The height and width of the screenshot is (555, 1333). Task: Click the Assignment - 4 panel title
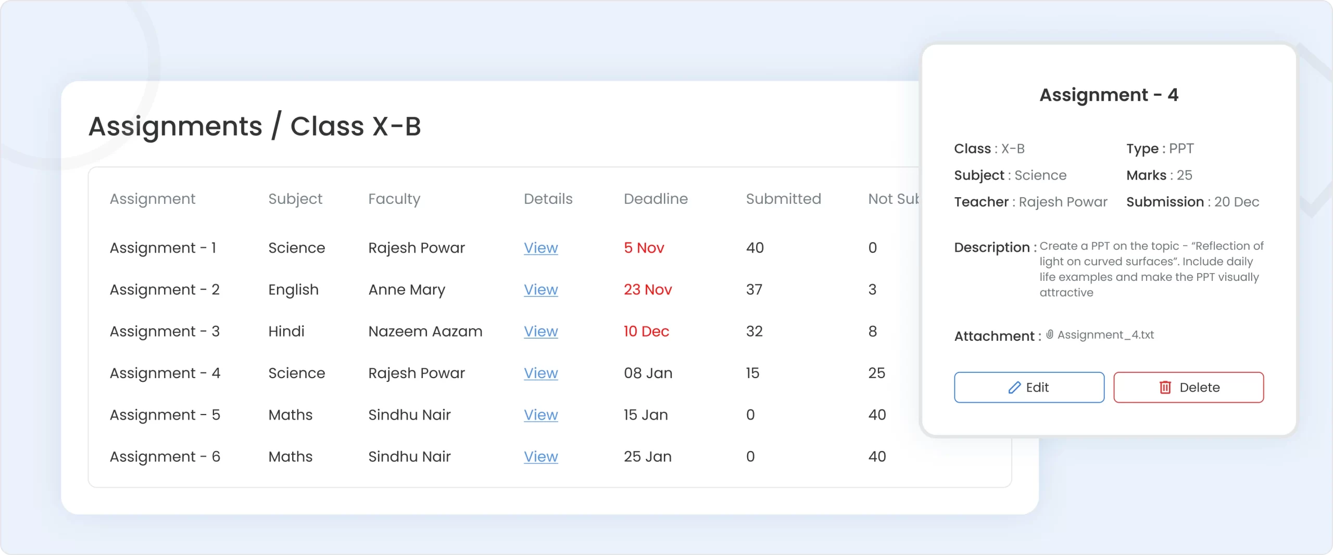1110,94
